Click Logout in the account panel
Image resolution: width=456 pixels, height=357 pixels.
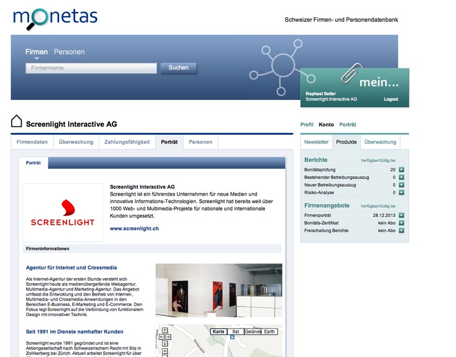[x=391, y=99]
